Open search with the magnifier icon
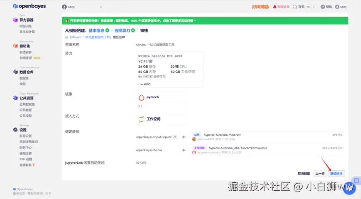 (295, 7)
